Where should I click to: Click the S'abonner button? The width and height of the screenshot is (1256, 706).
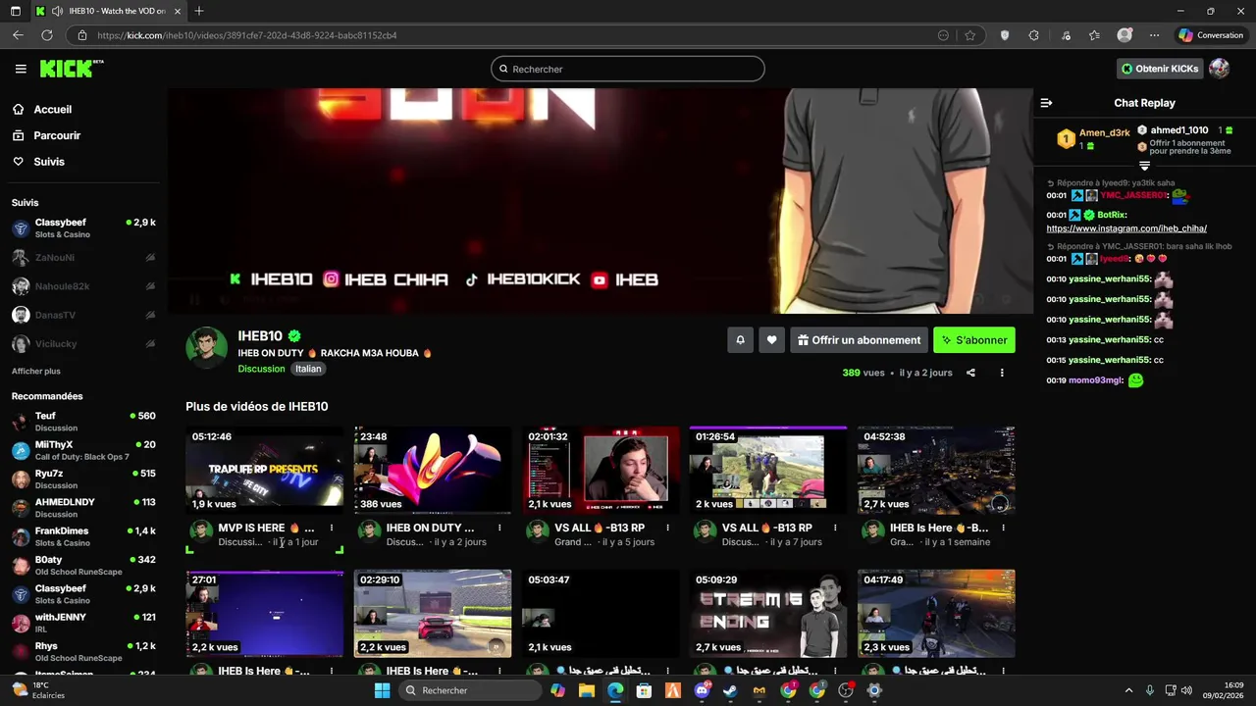click(974, 340)
